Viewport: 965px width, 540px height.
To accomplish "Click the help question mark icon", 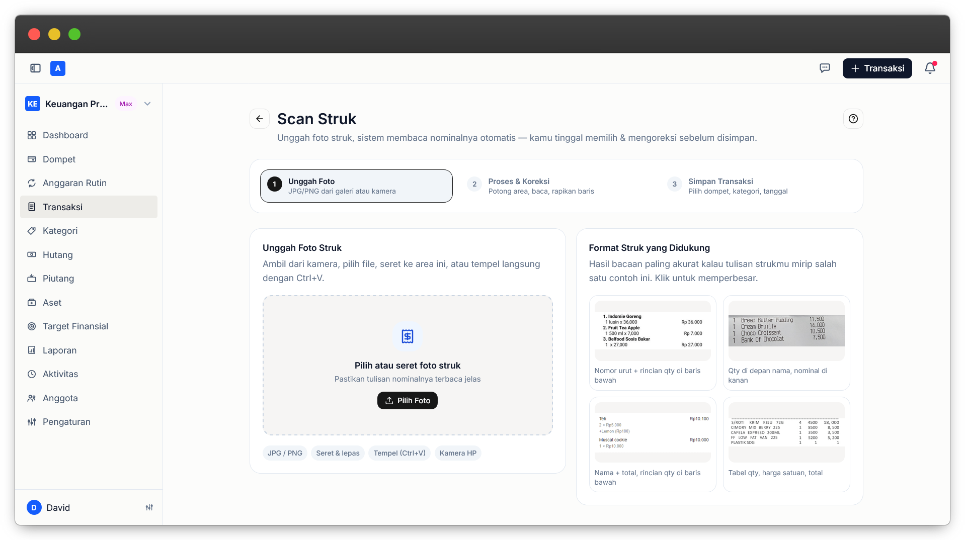I will coord(853,119).
